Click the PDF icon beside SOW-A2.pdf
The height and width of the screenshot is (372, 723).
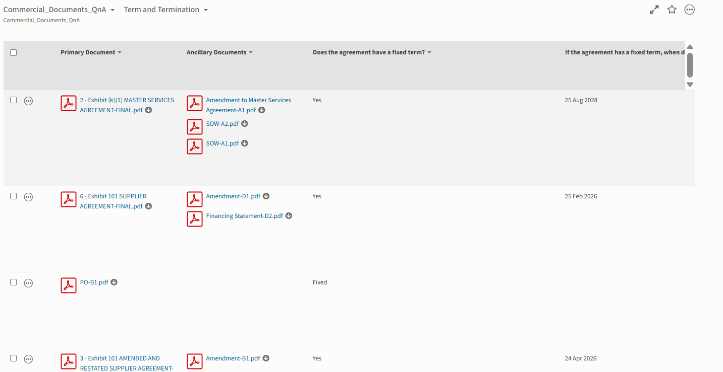coord(195,127)
